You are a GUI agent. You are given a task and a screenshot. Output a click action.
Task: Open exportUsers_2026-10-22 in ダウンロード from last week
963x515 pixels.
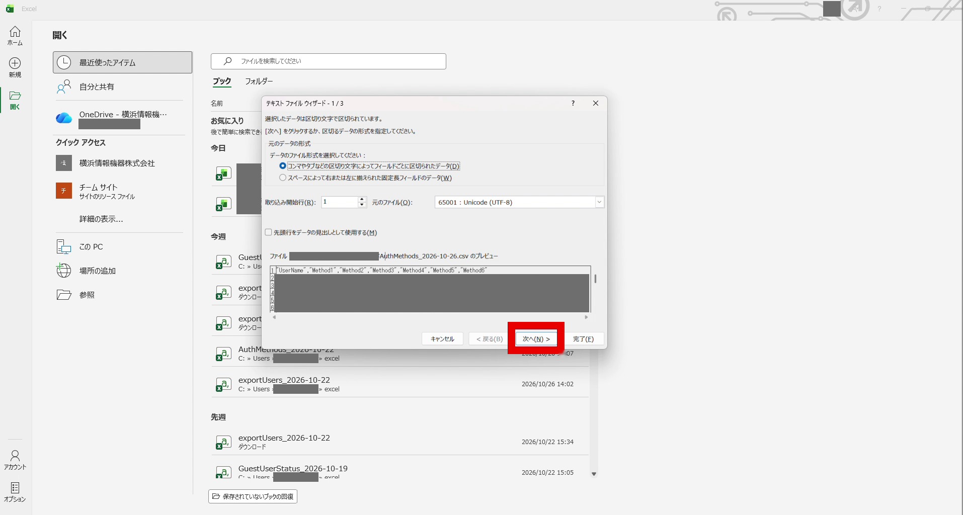click(400, 442)
